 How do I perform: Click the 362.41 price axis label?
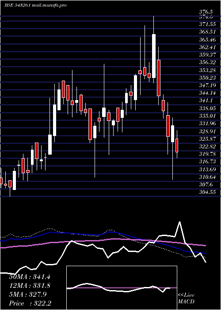(x=207, y=47)
